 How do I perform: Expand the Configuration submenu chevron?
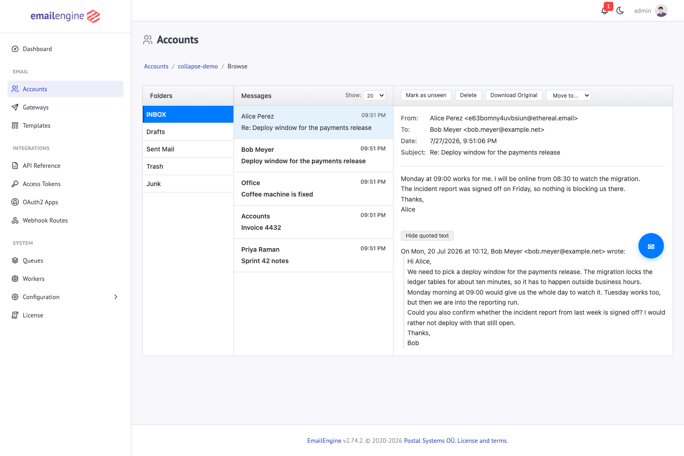(116, 297)
